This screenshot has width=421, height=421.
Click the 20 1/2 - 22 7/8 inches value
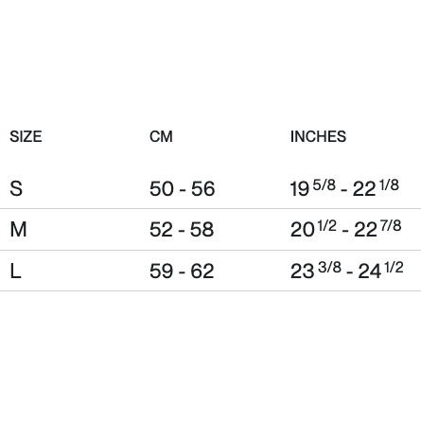click(x=345, y=229)
